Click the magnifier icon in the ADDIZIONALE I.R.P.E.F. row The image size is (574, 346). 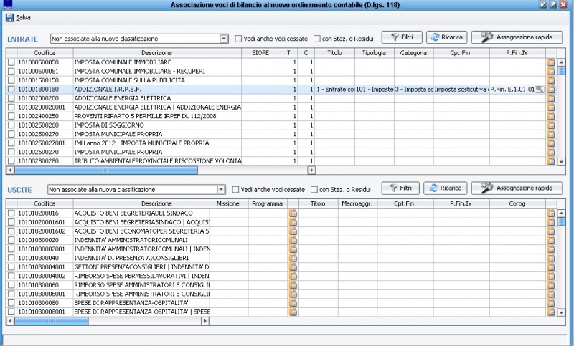[540, 89]
